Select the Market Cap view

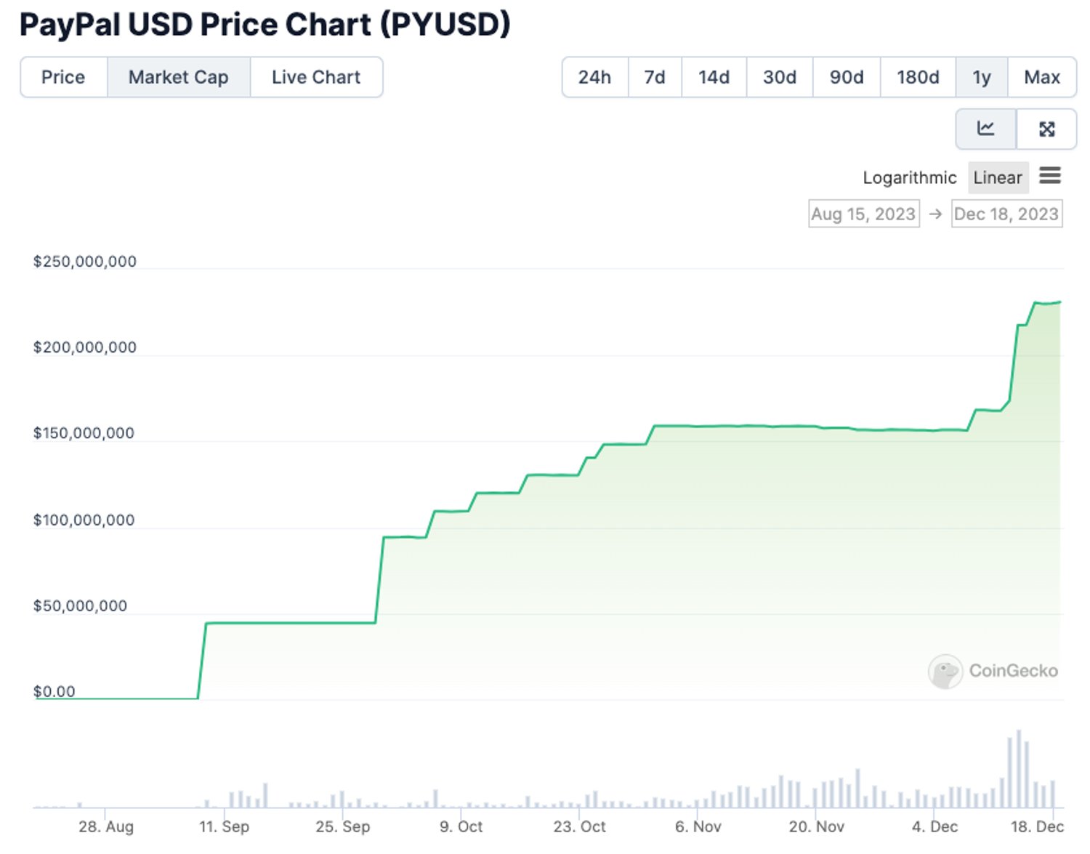tap(178, 77)
